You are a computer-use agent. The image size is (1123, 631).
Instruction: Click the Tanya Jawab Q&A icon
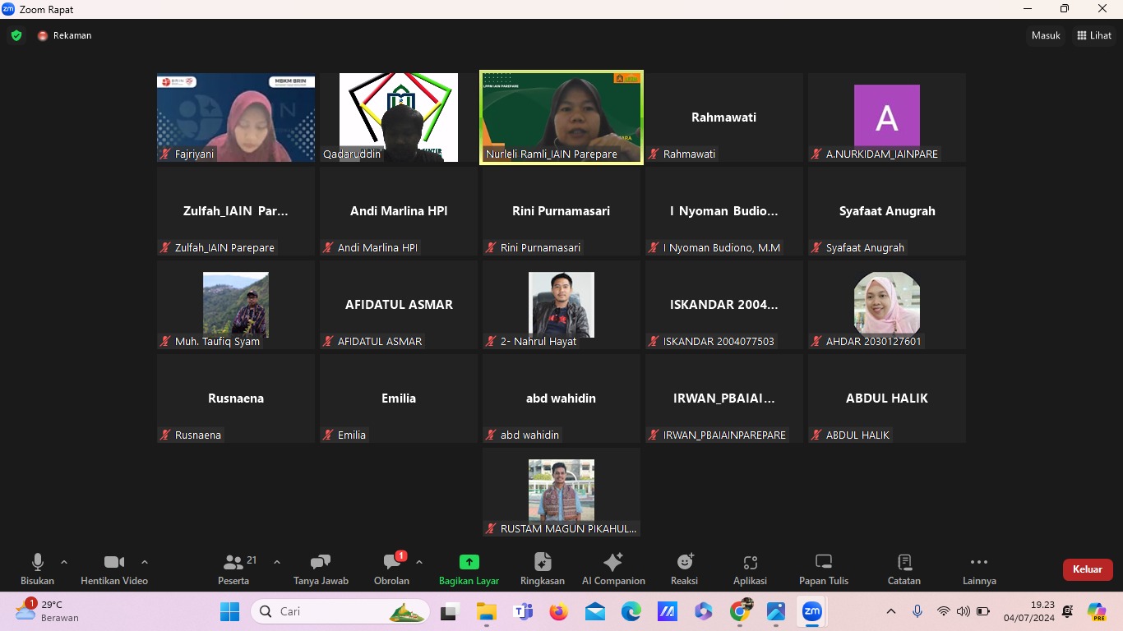[x=321, y=569]
